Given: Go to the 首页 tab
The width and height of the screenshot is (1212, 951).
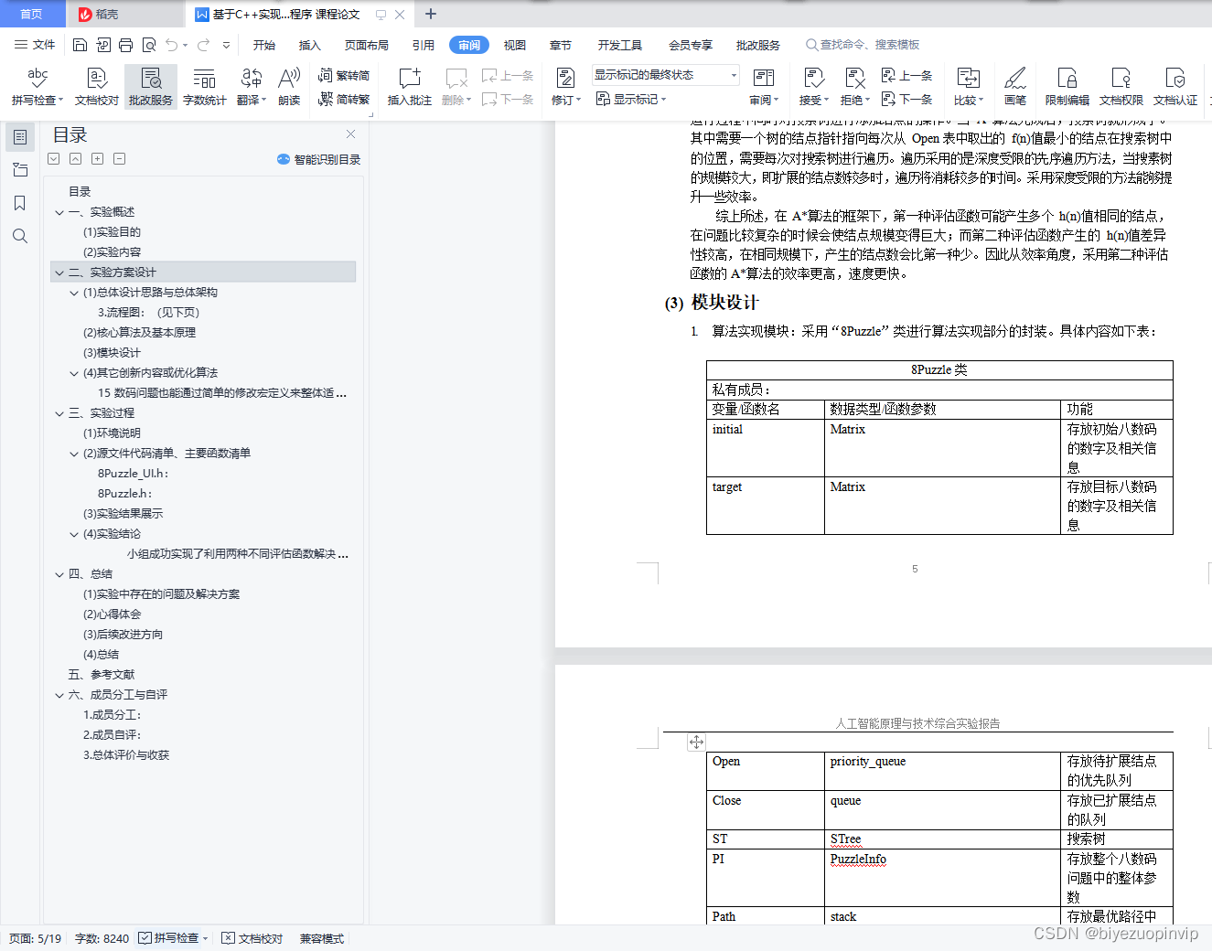Looking at the screenshot, I should click(x=31, y=14).
